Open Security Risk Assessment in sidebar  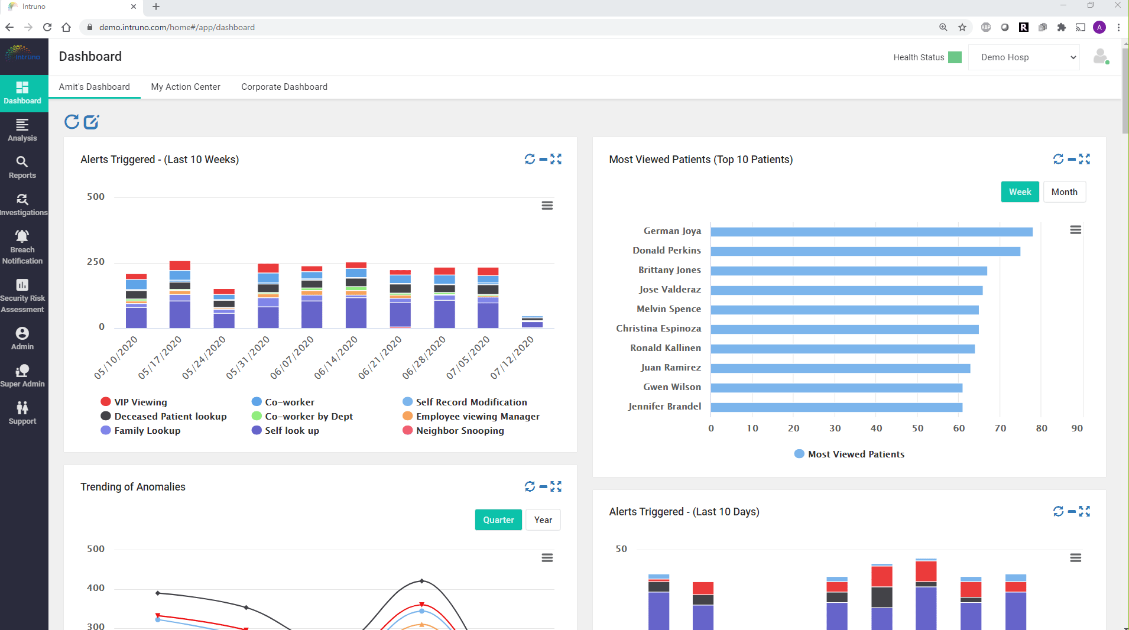click(22, 295)
